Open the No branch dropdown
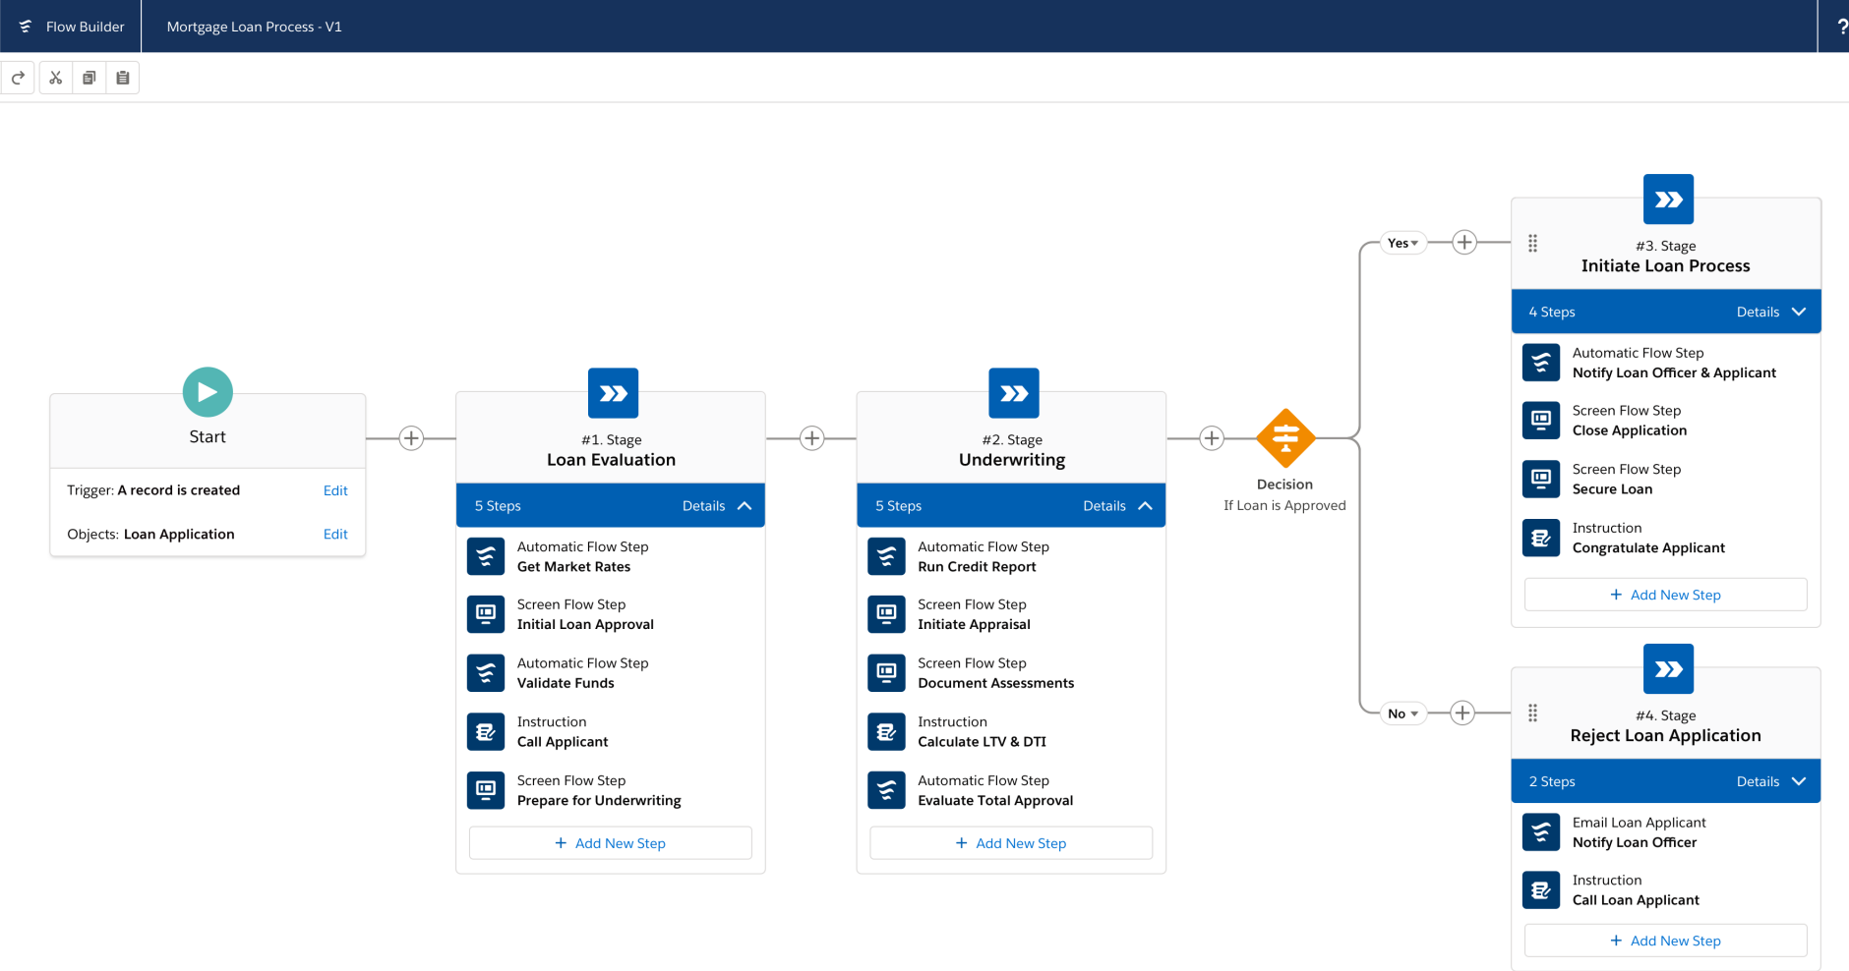This screenshot has width=1849, height=971. pyautogui.click(x=1402, y=714)
